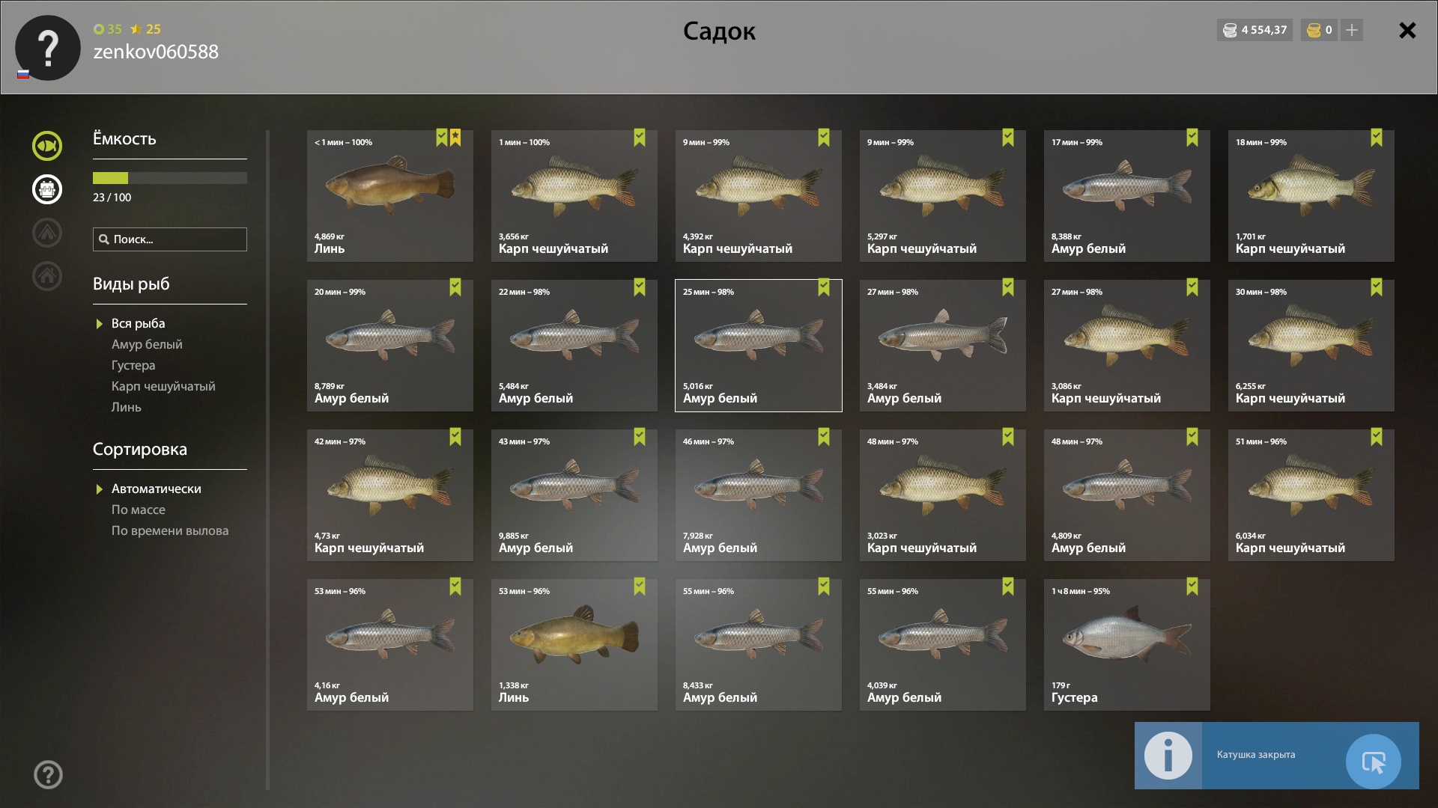The width and height of the screenshot is (1438, 808).
Task: Toggle star marker on Линь 4,869 kg card
Action: coord(455,138)
